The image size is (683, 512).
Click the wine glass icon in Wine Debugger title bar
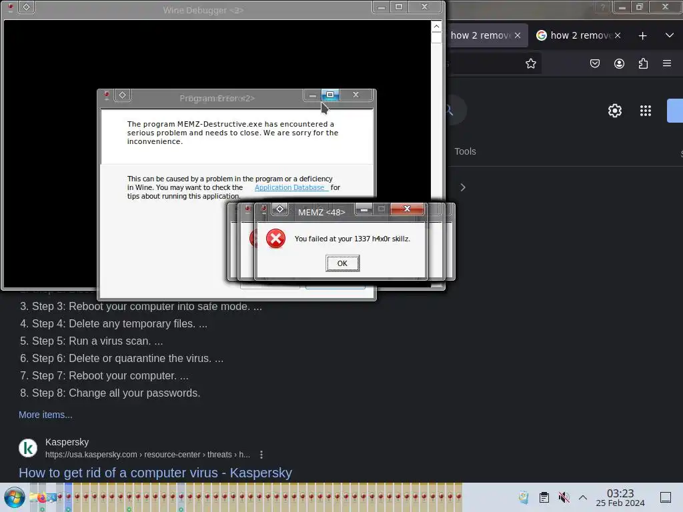tap(10, 7)
